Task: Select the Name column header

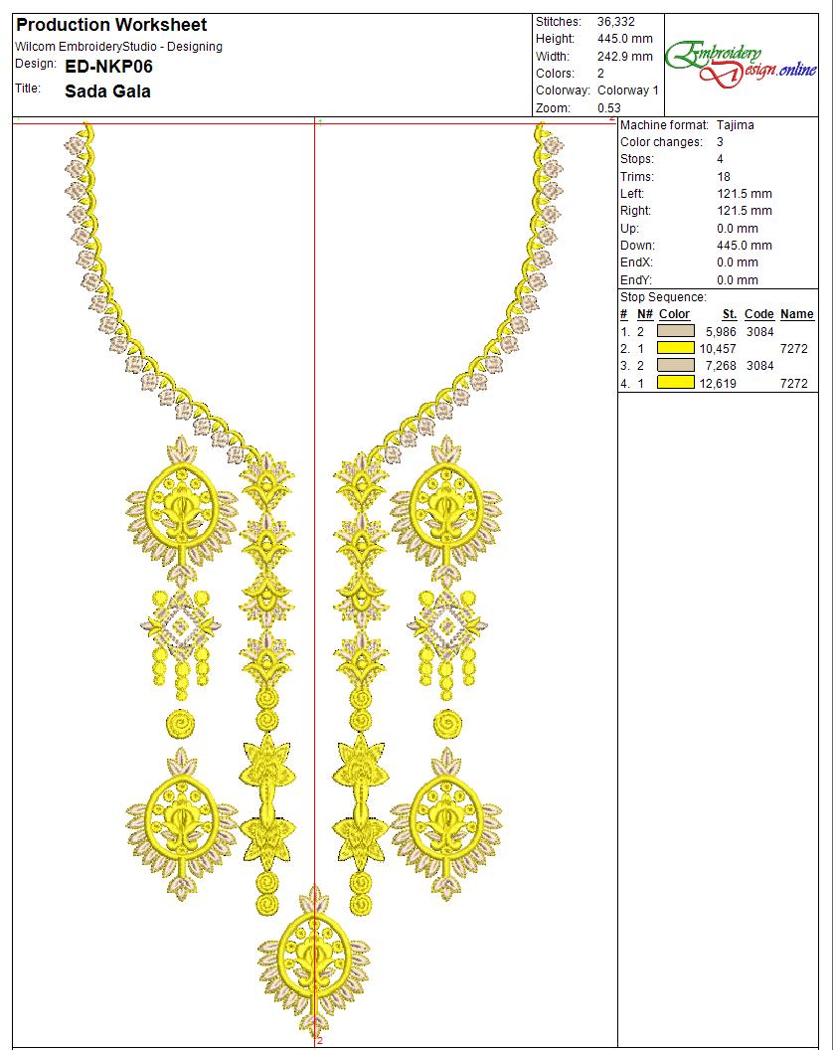Action: [x=796, y=314]
